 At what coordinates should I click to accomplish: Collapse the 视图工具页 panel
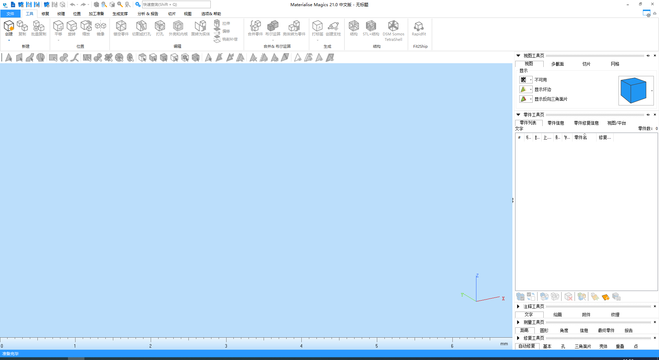click(x=518, y=56)
